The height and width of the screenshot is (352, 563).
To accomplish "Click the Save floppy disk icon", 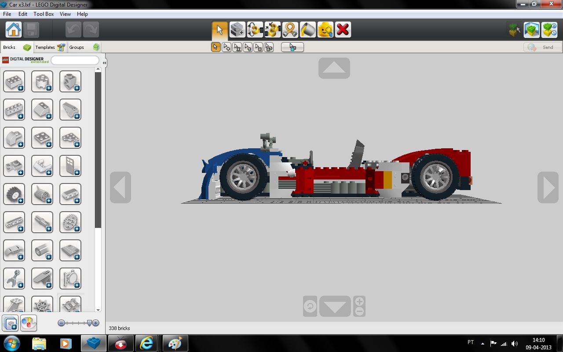I will [31, 29].
